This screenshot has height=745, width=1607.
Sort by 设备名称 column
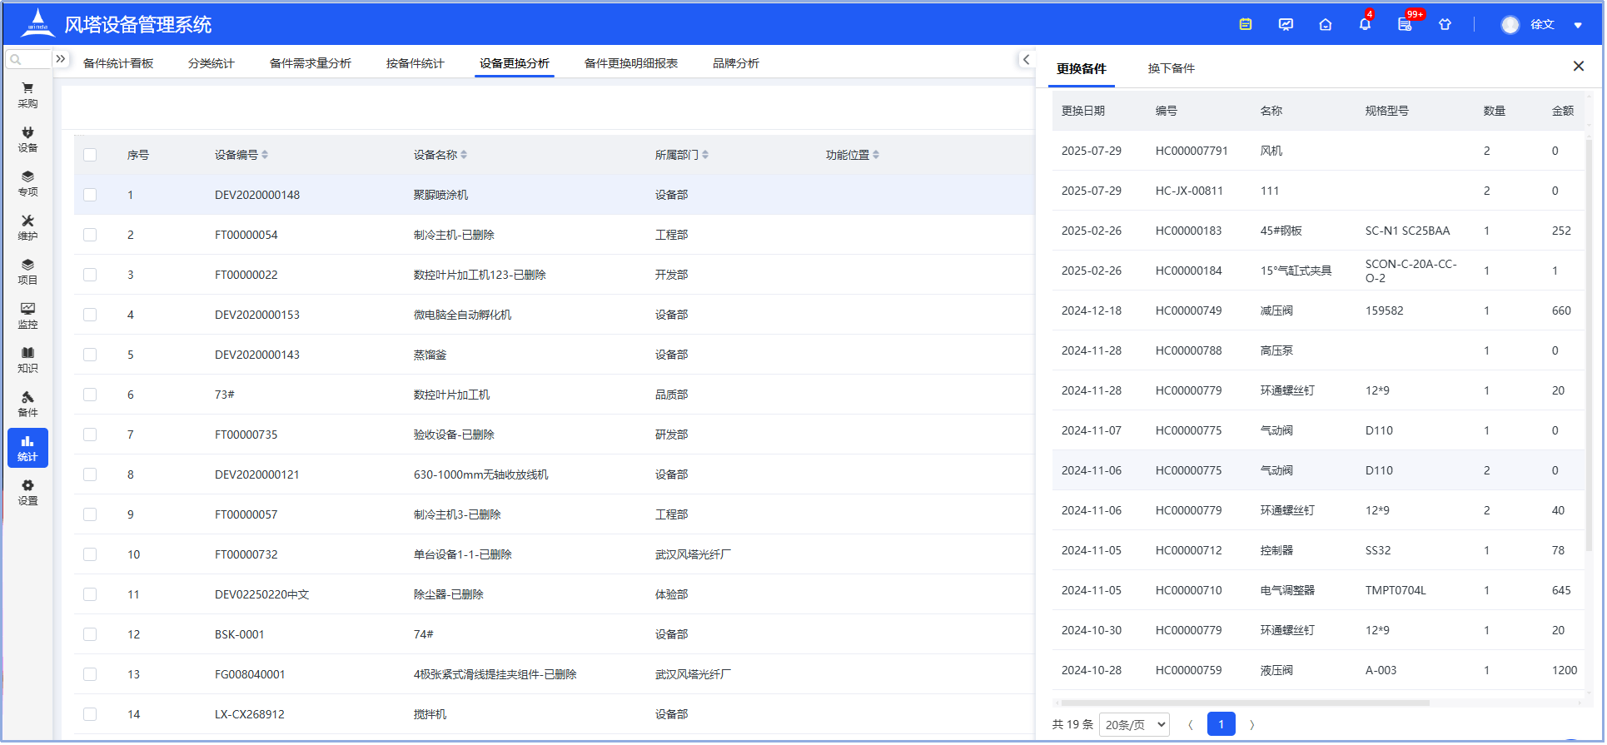tap(464, 155)
